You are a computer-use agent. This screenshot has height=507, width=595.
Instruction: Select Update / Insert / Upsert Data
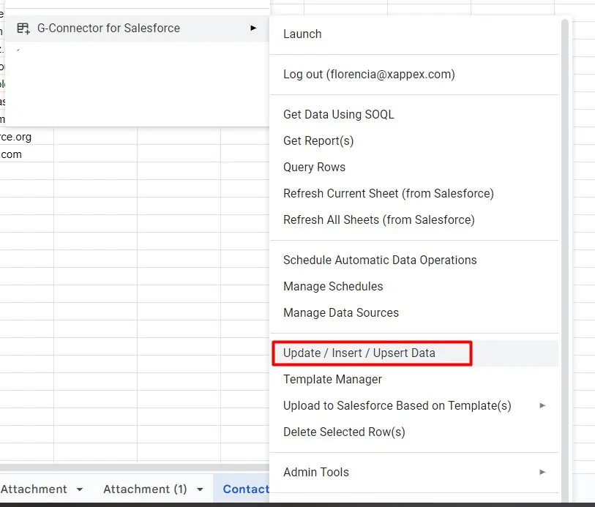[x=414, y=353]
